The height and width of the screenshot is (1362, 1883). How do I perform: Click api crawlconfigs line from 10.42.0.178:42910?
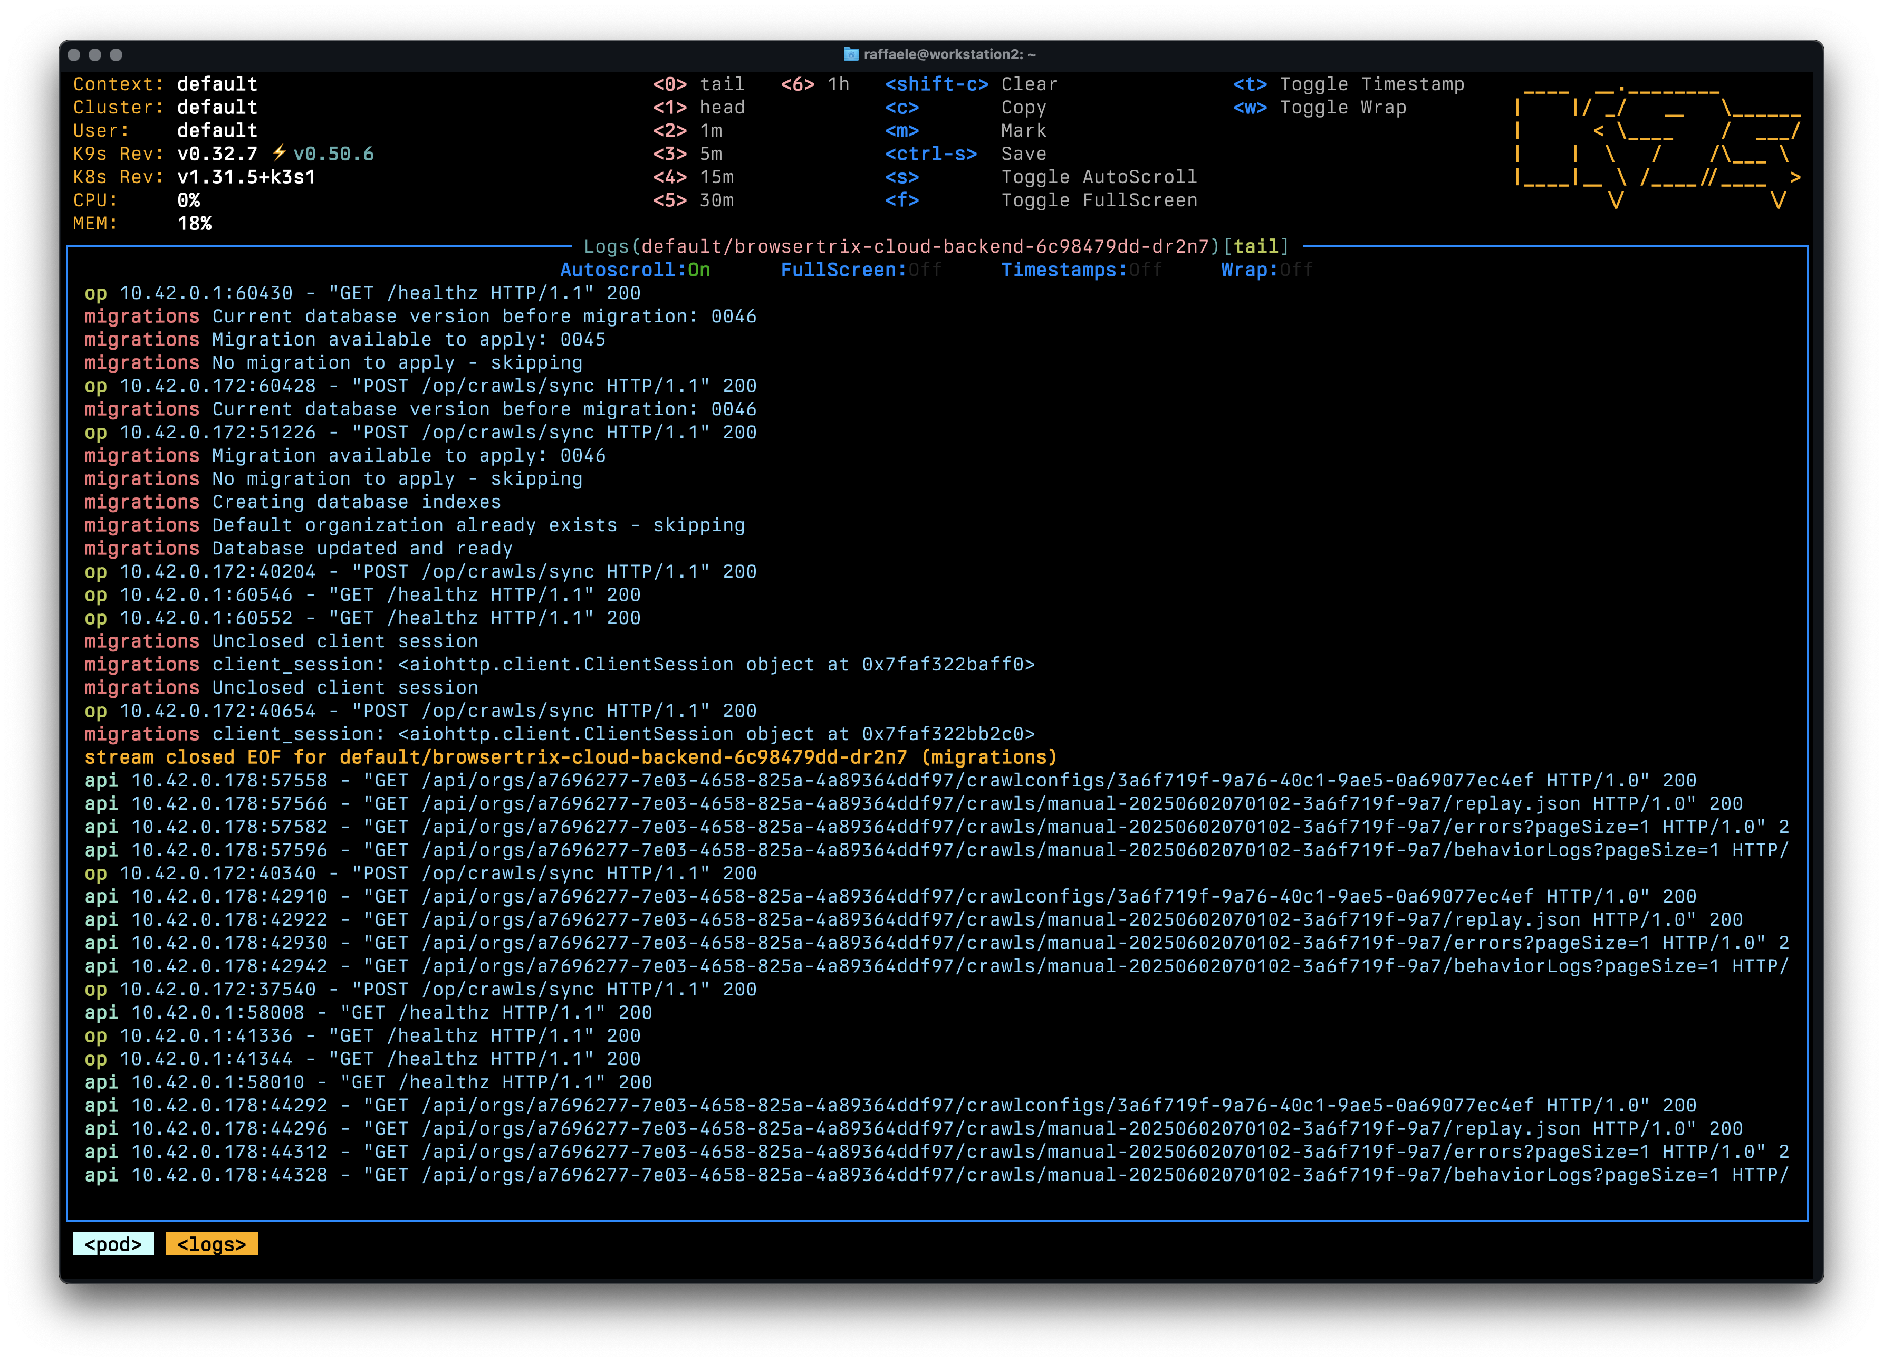pos(890,897)
